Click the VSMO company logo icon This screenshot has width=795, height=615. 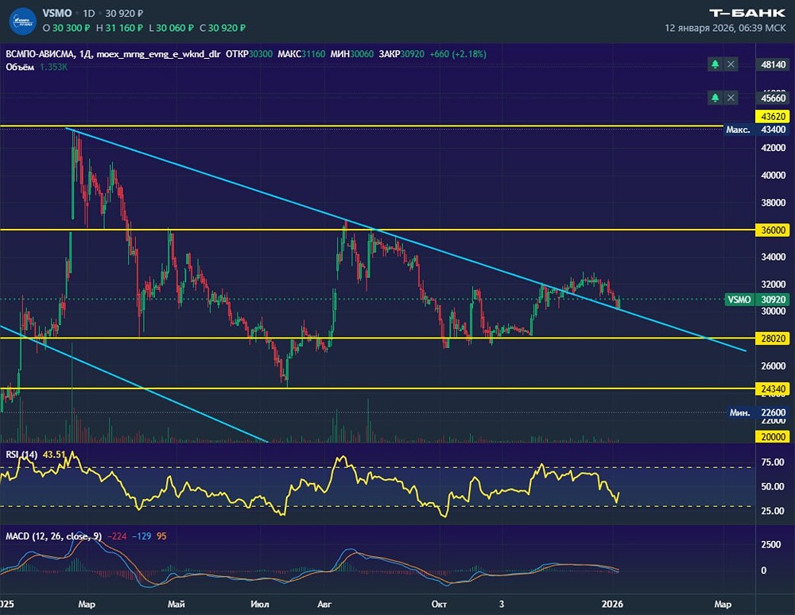pos(22,21)
